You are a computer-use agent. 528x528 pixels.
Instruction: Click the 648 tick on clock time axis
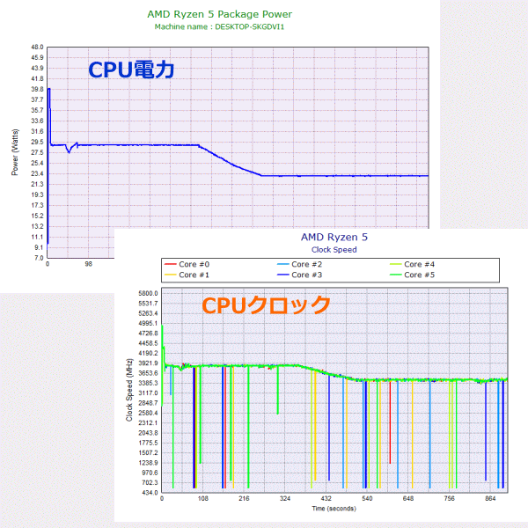tap(408, 498)
